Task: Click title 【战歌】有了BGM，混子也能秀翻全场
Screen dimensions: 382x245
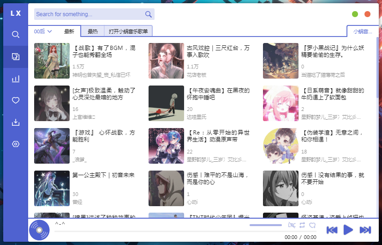Action: click(x=104, y=51)
